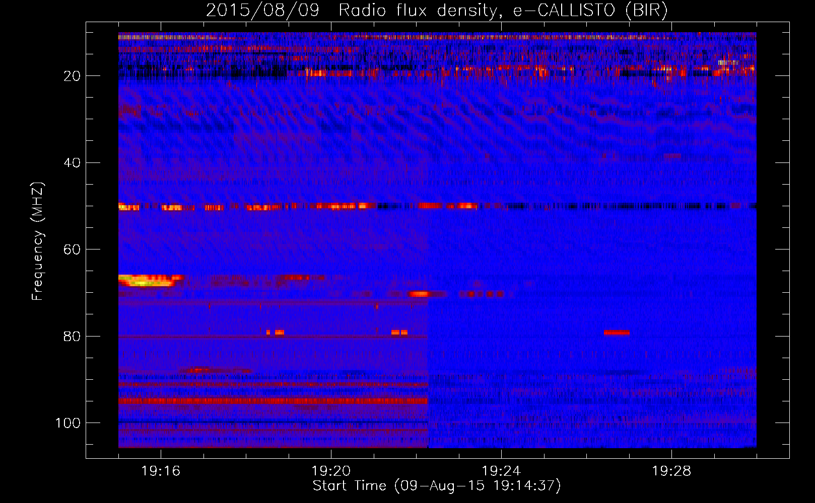Click the 19:20 time tick label
Screen dimensions: 815x503
[x=331, y=471]
